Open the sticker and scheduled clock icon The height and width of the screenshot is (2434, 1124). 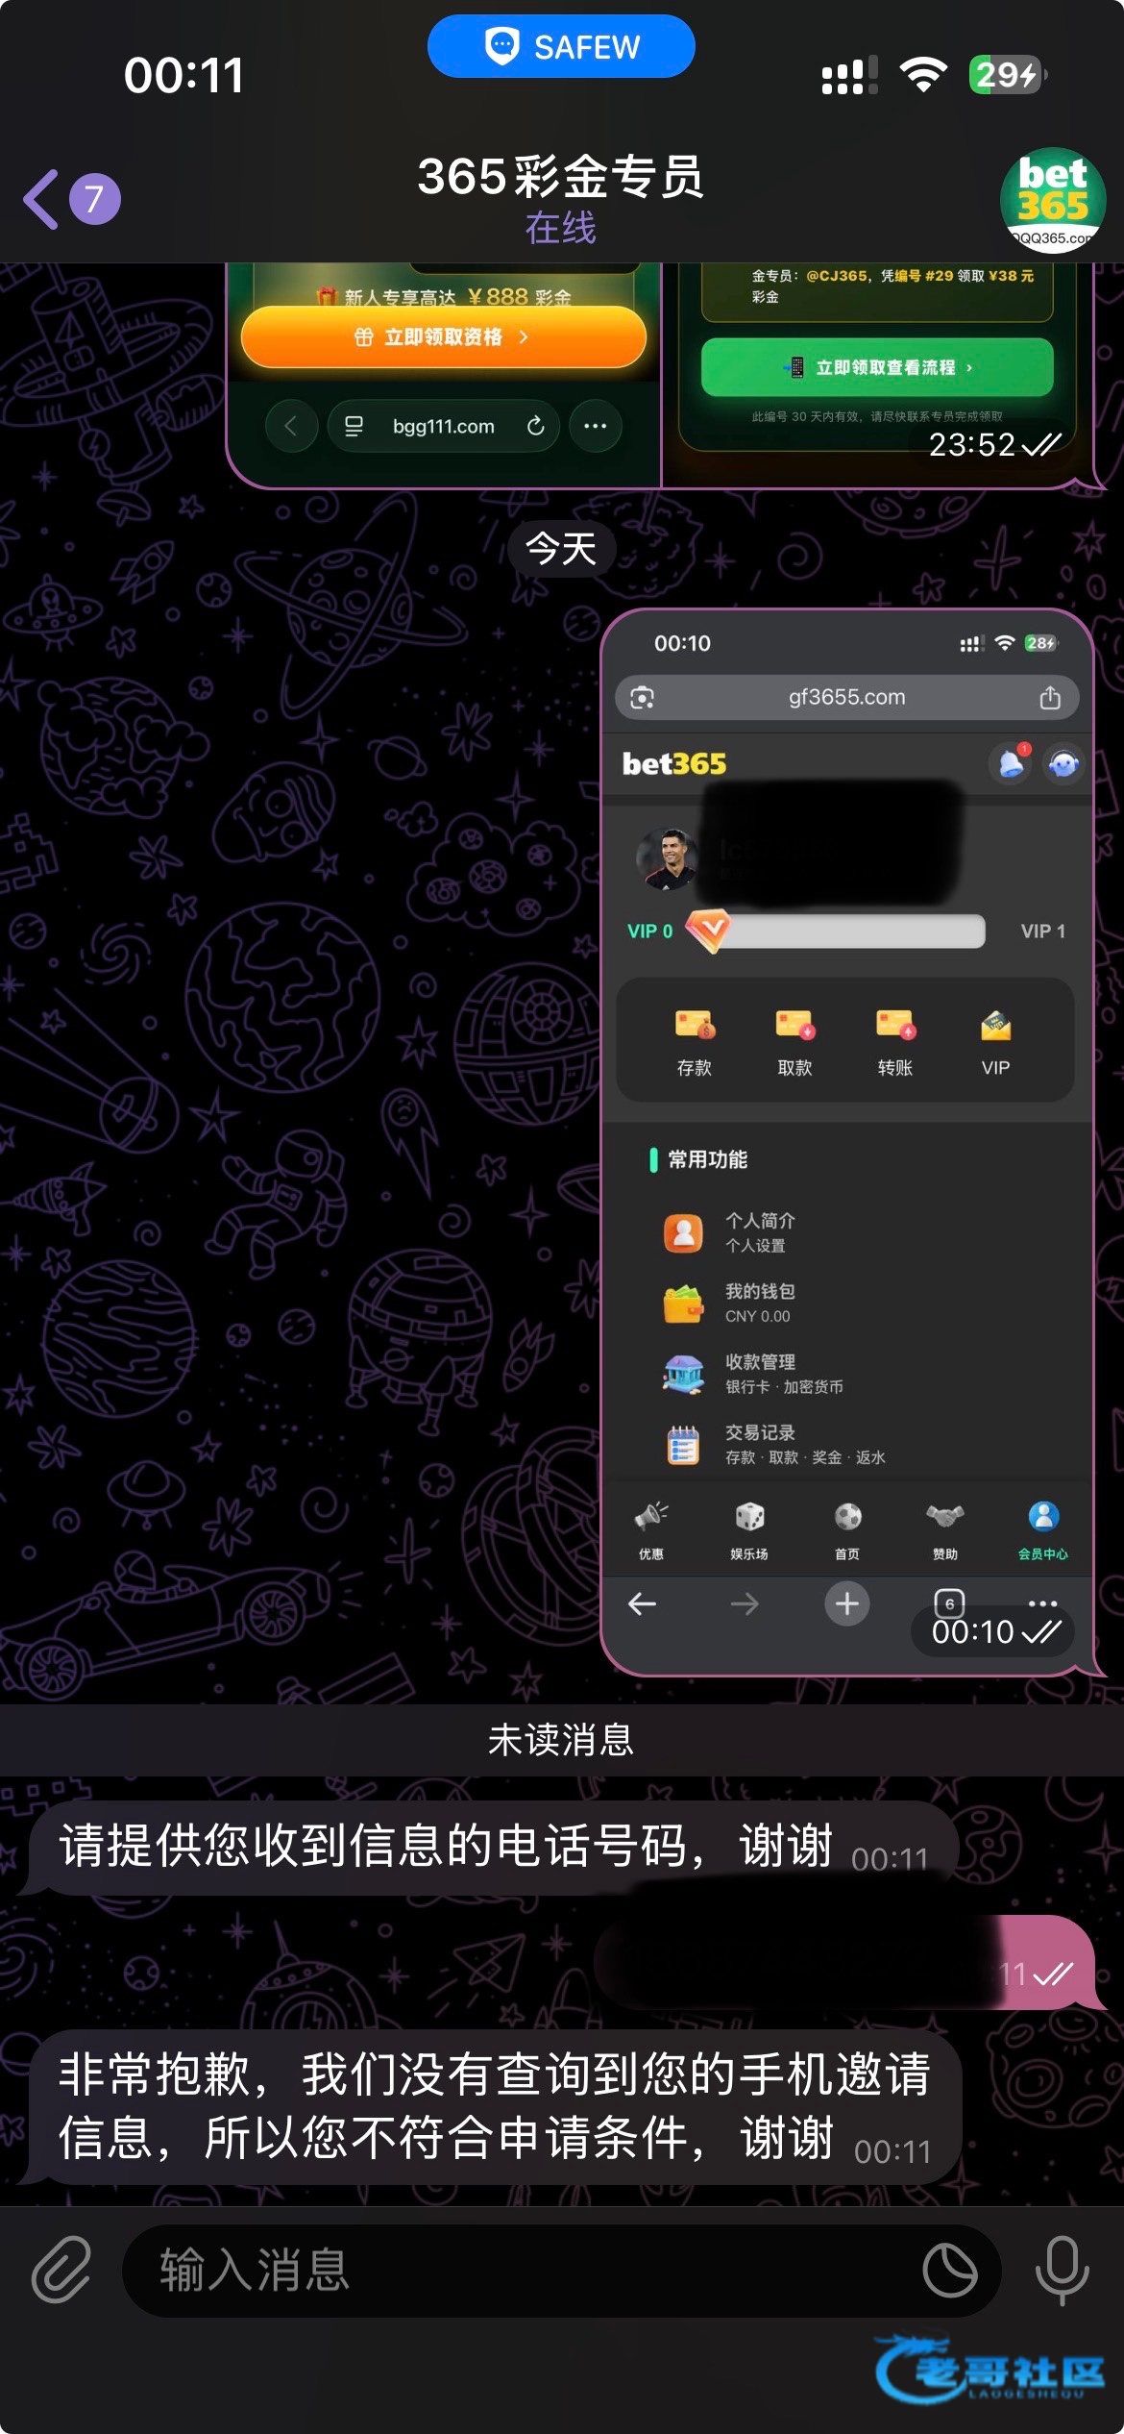[949, 2270]
